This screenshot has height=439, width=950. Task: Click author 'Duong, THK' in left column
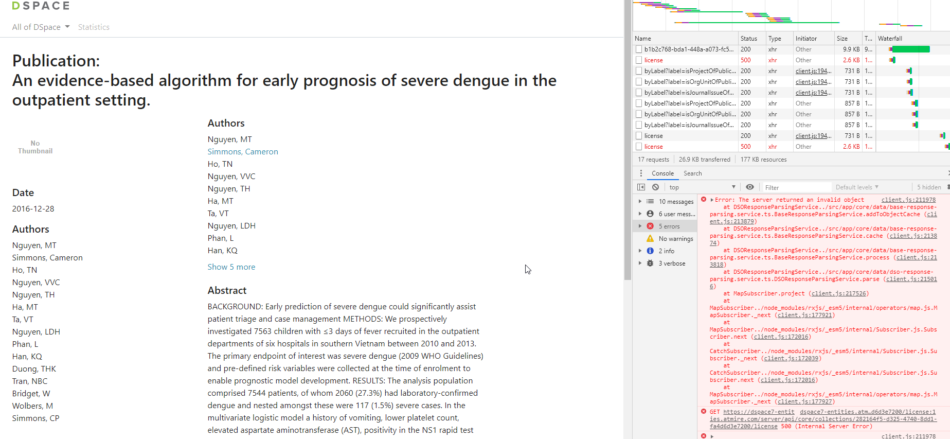point(34,369)
